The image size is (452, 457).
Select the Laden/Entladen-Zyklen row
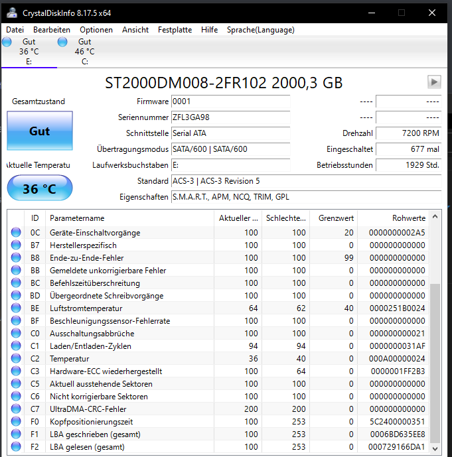click(x=218, y=346)
